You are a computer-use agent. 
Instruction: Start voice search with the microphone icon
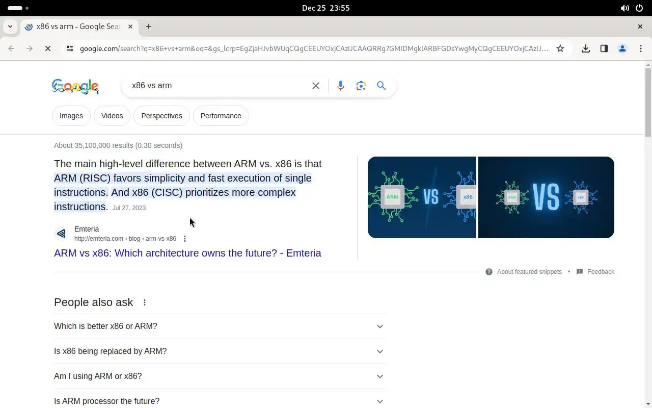coord(341,86)
